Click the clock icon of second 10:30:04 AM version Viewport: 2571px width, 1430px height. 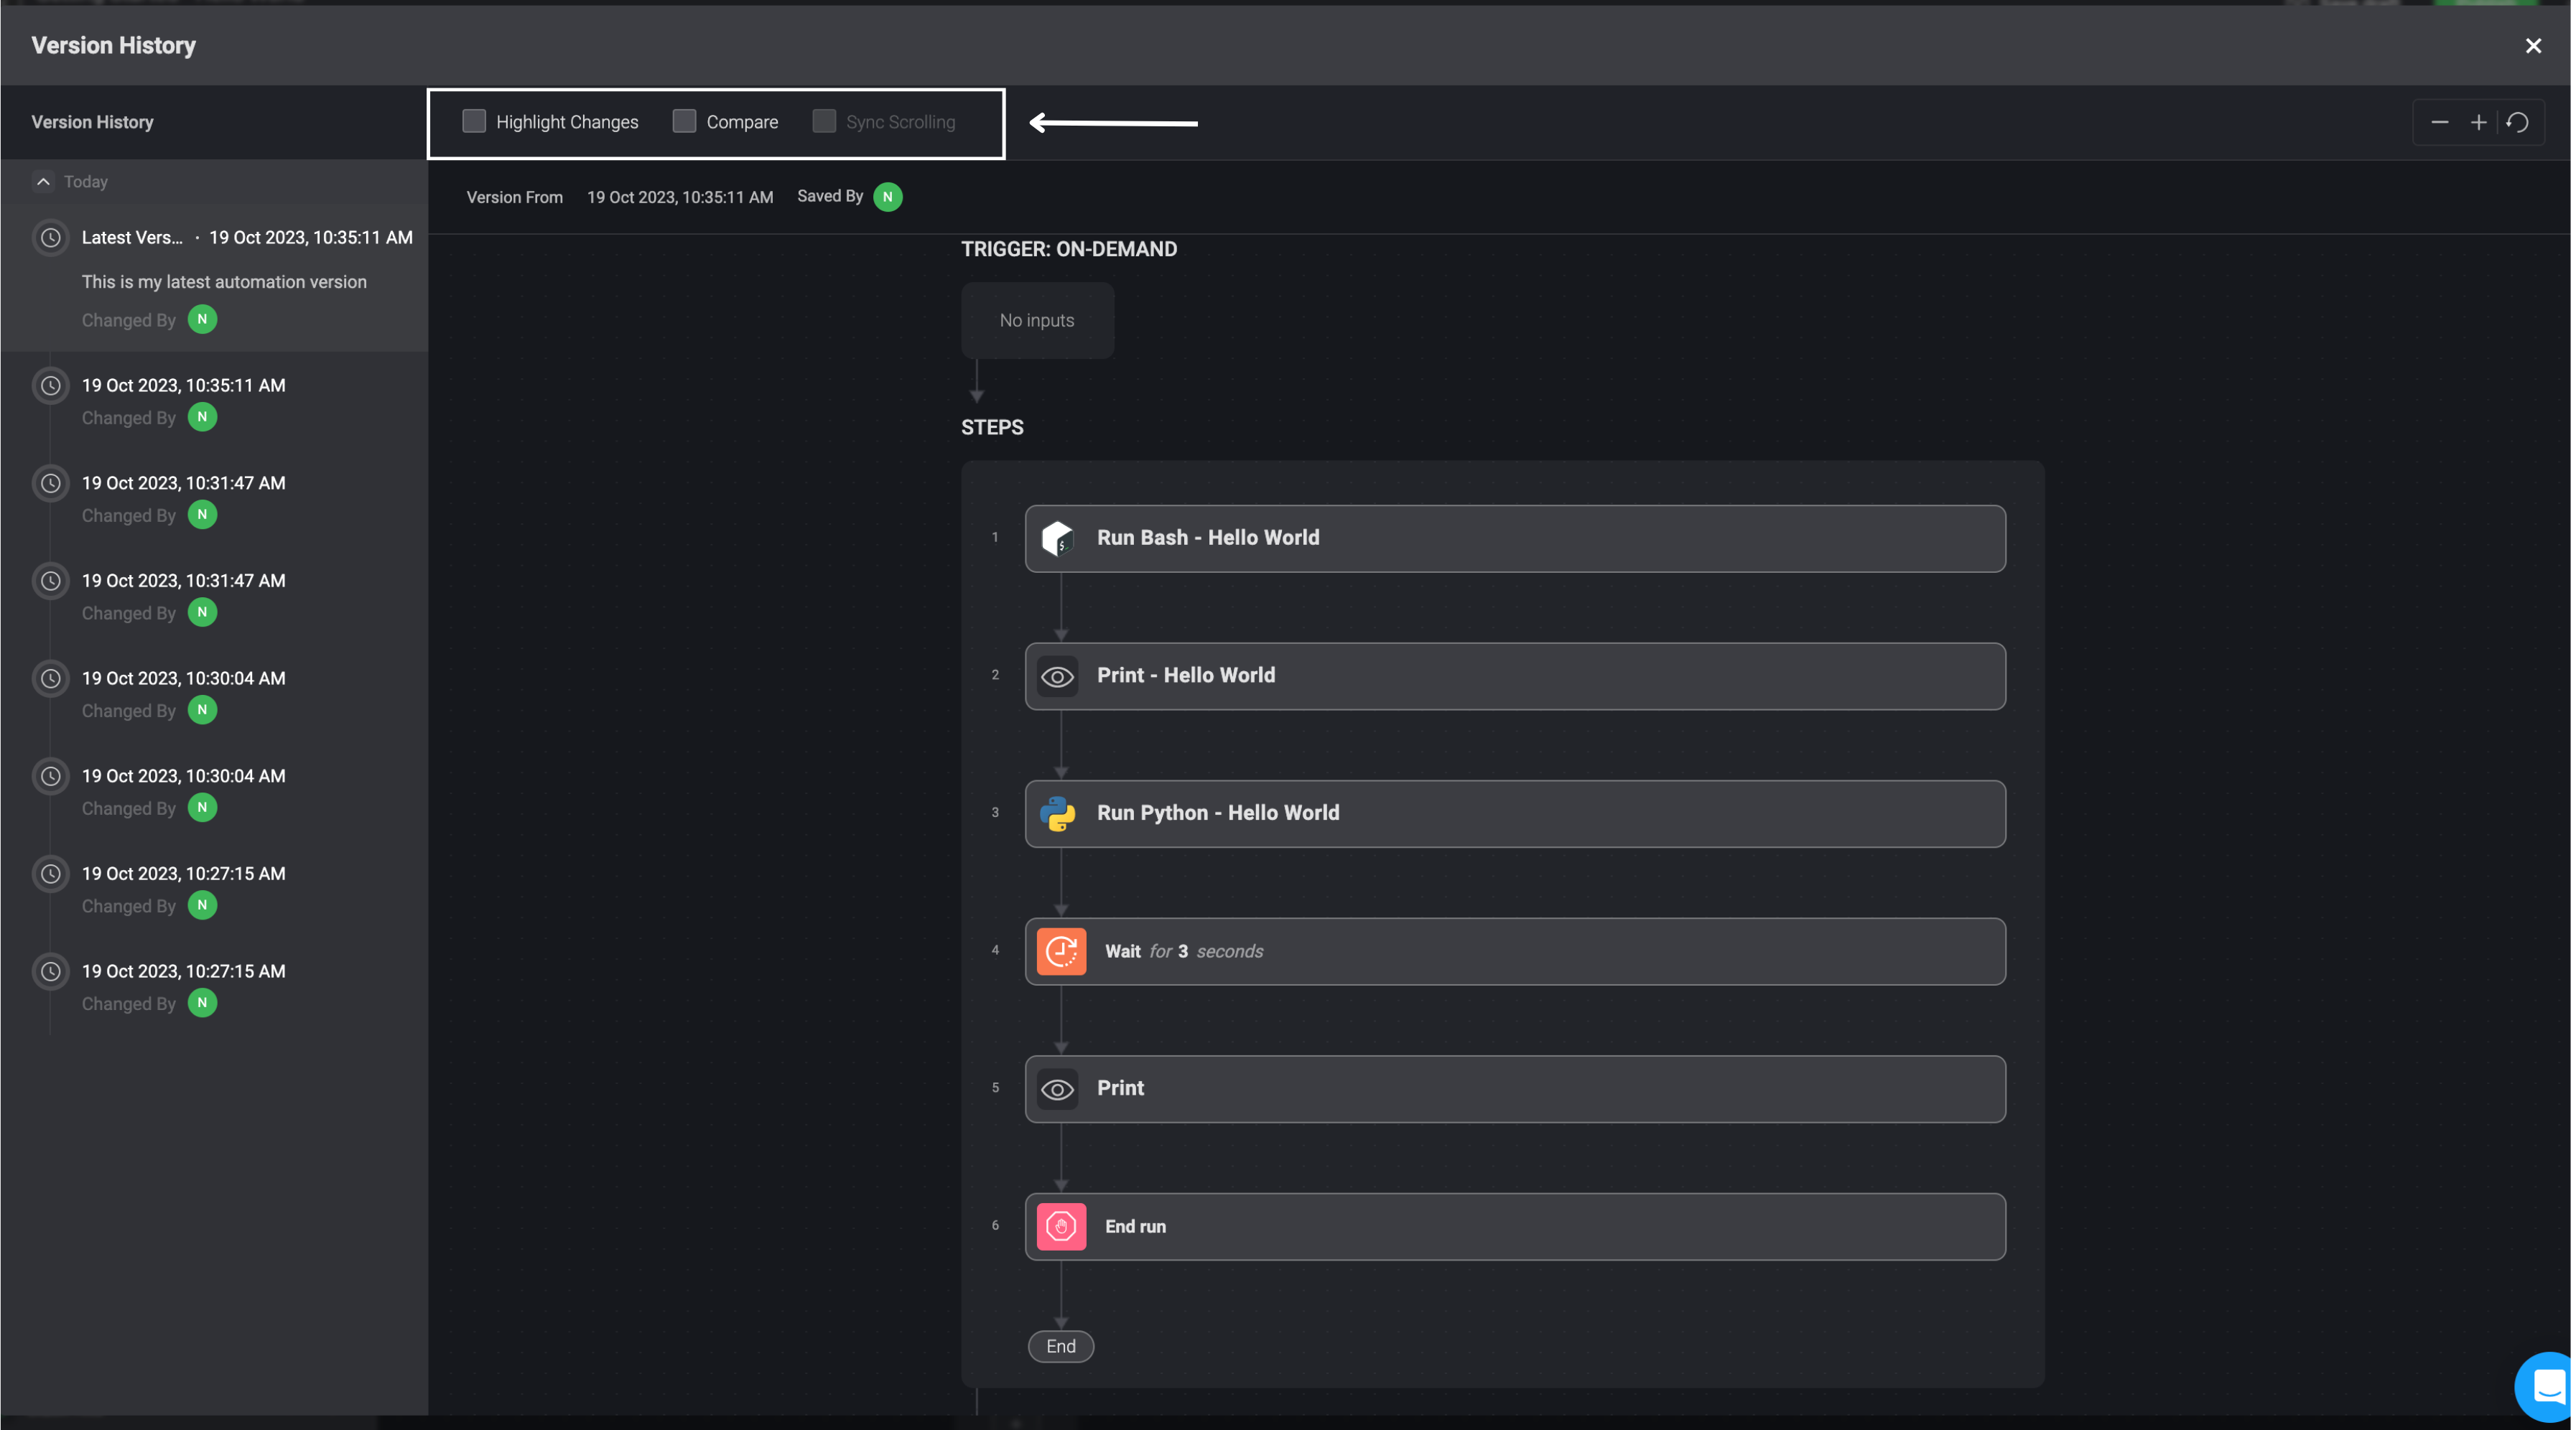(x=50, y=776)
